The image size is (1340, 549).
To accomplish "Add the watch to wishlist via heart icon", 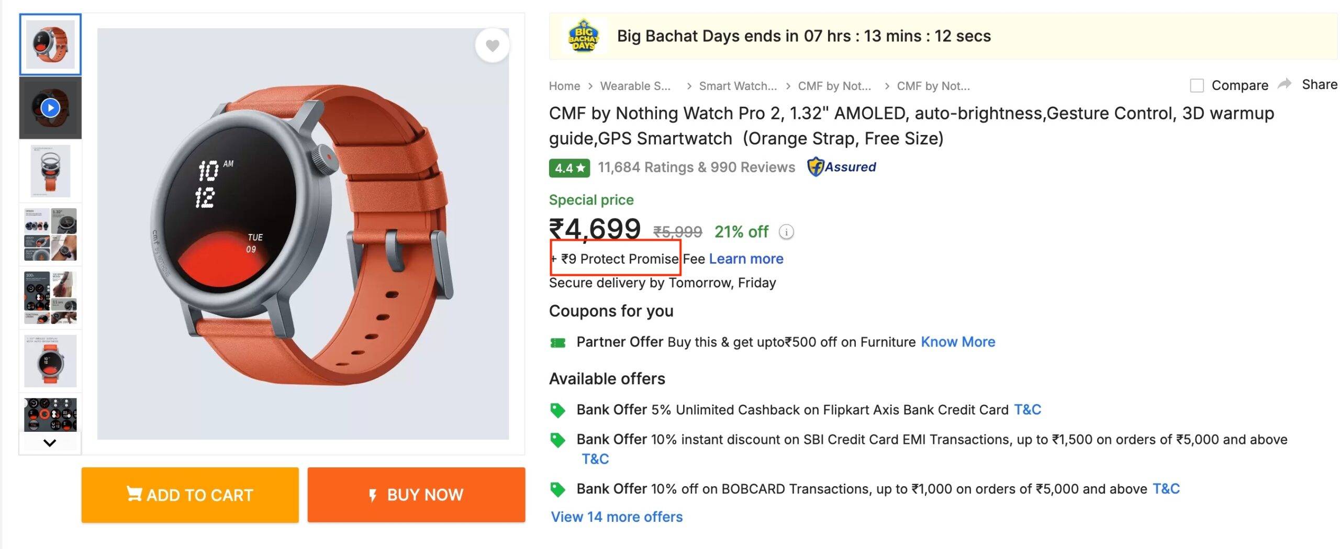I will pyautogui.click(x=492, y=46).
